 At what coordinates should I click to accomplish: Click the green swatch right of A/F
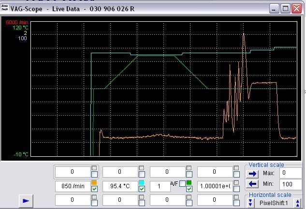(189, 182)
